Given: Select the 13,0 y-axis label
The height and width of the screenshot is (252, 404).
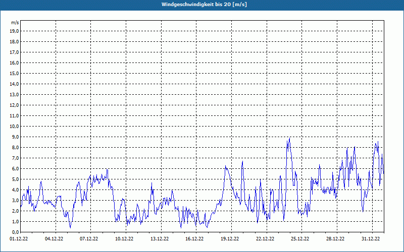Looking at the screenshot, I should click(x=14, y=95).
